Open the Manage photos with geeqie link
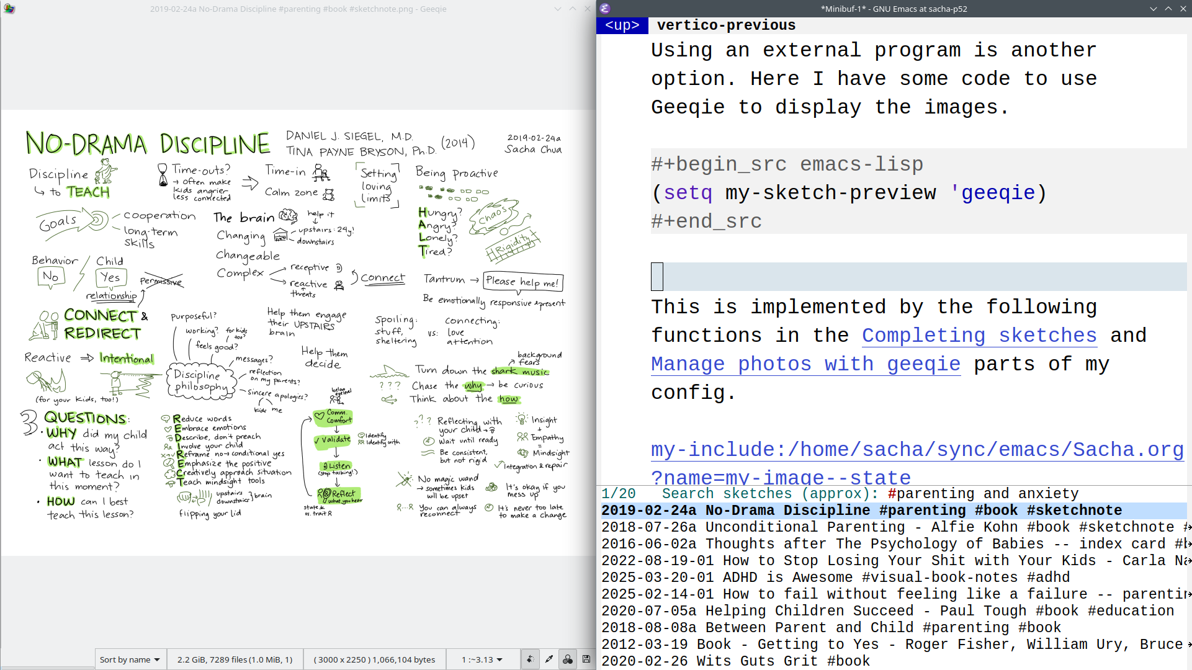The width and height of the screenshot is (1192, 670). pyautogui.click(x=805, y=364)
